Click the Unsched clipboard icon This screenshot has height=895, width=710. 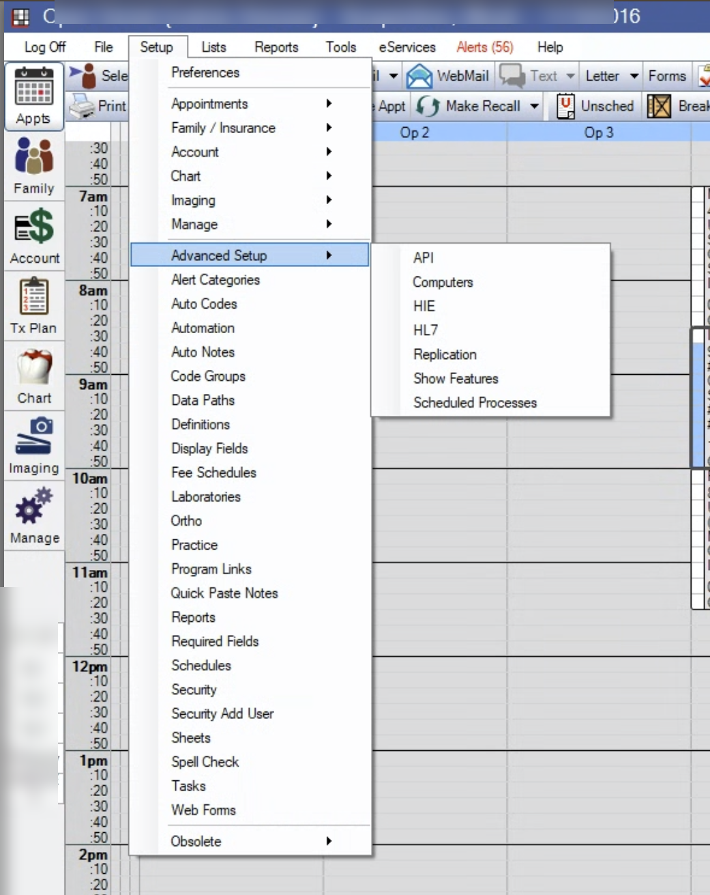(565, 106)
